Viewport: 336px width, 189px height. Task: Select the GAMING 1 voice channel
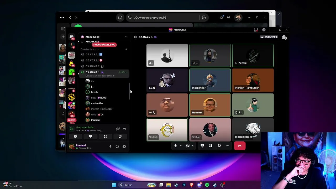pos(104,72)
